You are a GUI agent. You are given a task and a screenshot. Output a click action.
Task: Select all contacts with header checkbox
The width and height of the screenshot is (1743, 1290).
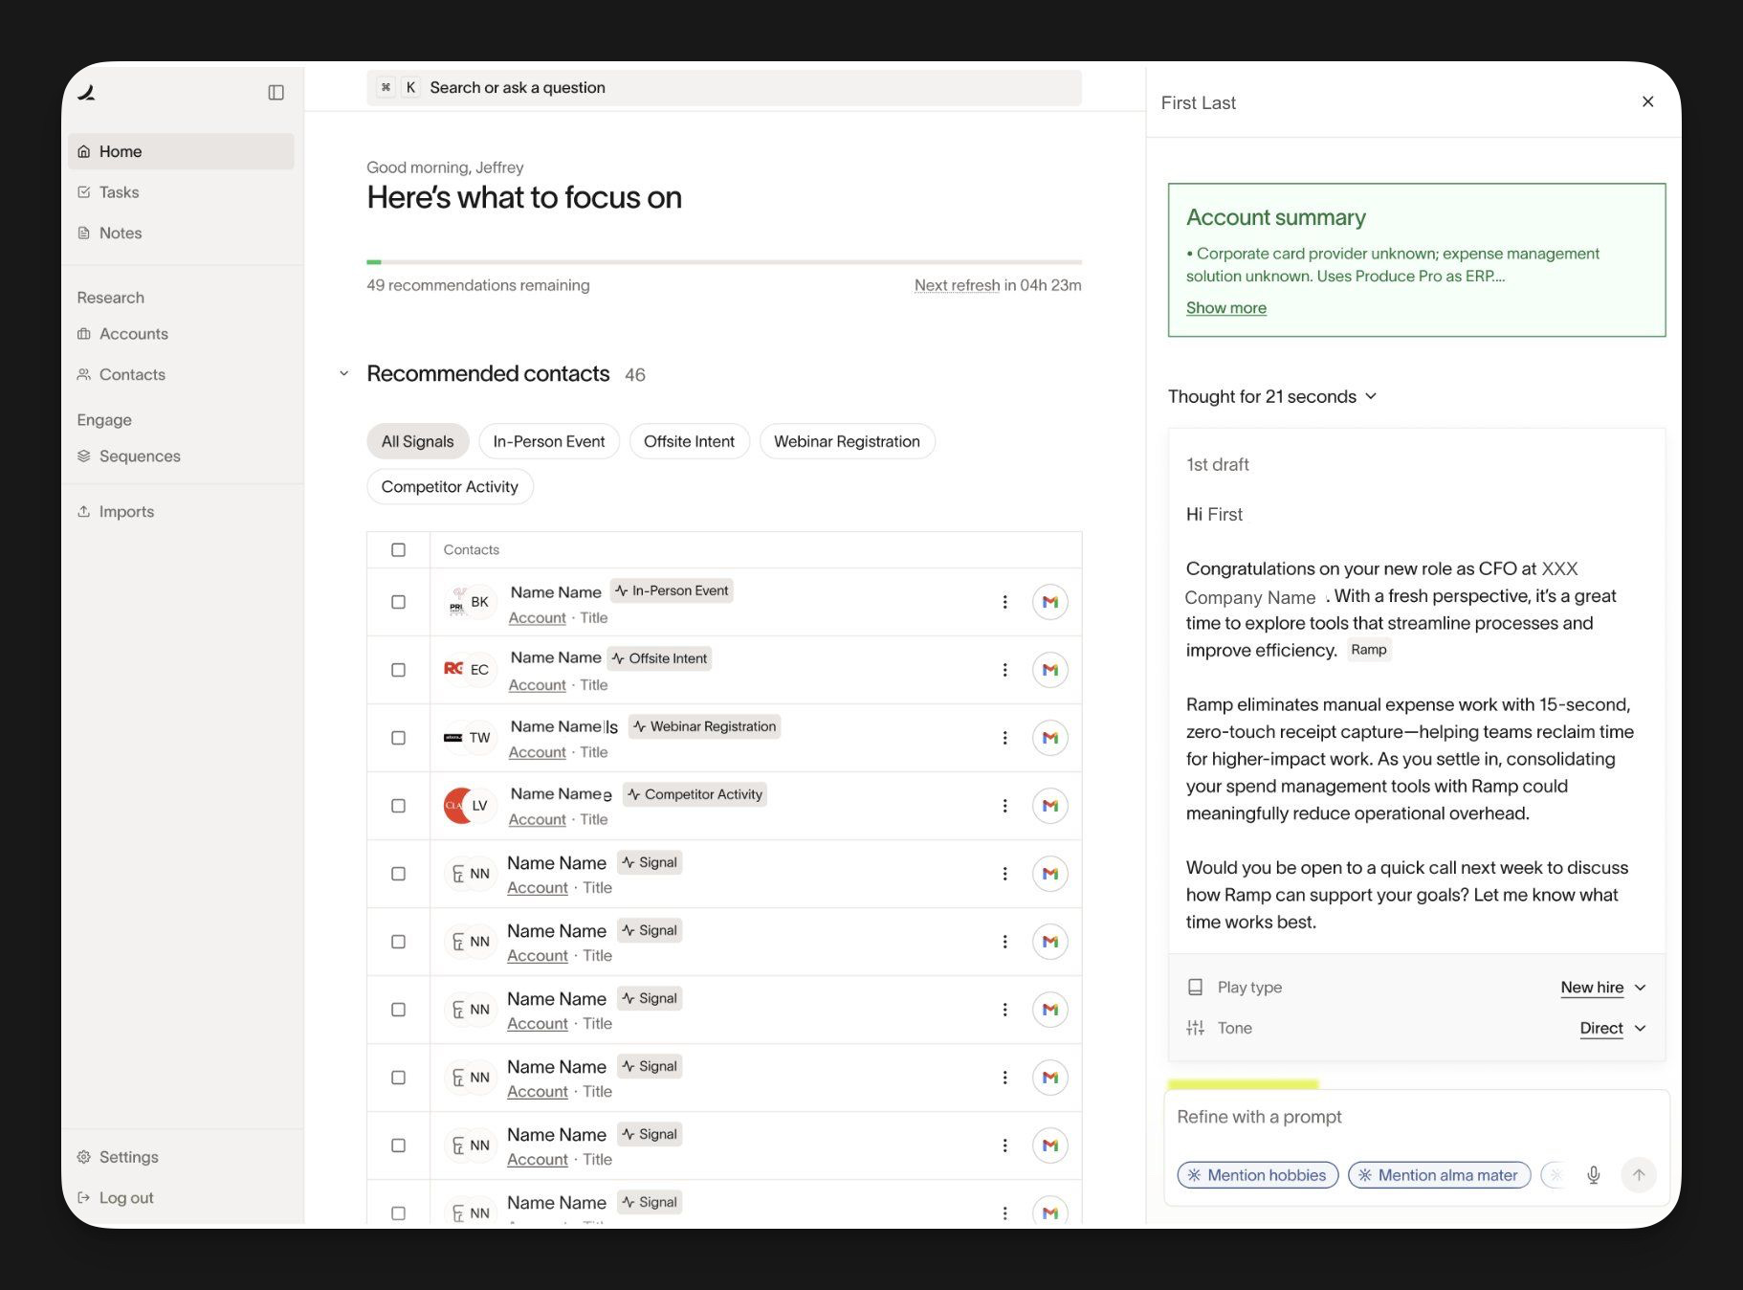[x=398, y=550]
